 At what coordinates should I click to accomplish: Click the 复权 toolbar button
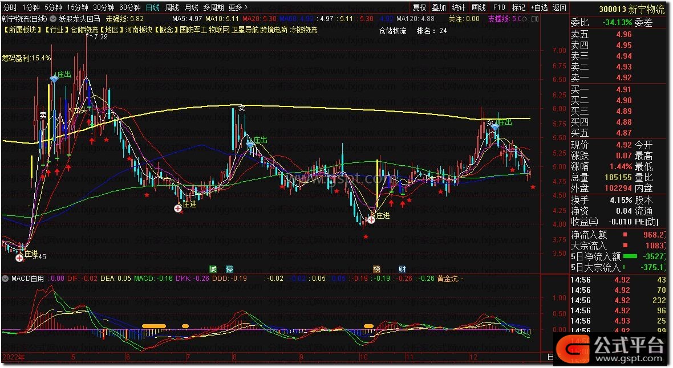coord(419,7)
